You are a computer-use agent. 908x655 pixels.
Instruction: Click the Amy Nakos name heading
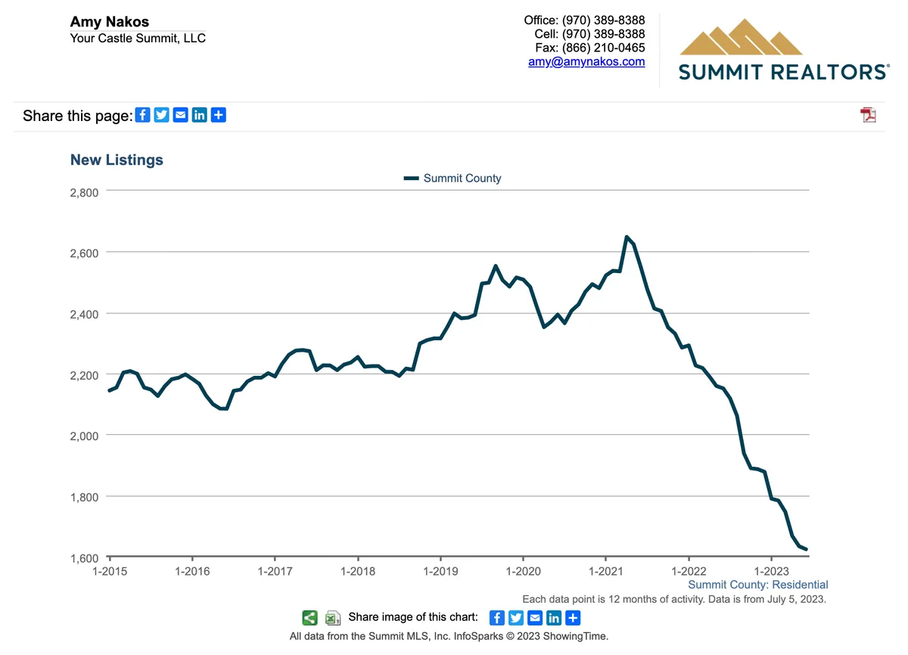click(x=110, y=22)
